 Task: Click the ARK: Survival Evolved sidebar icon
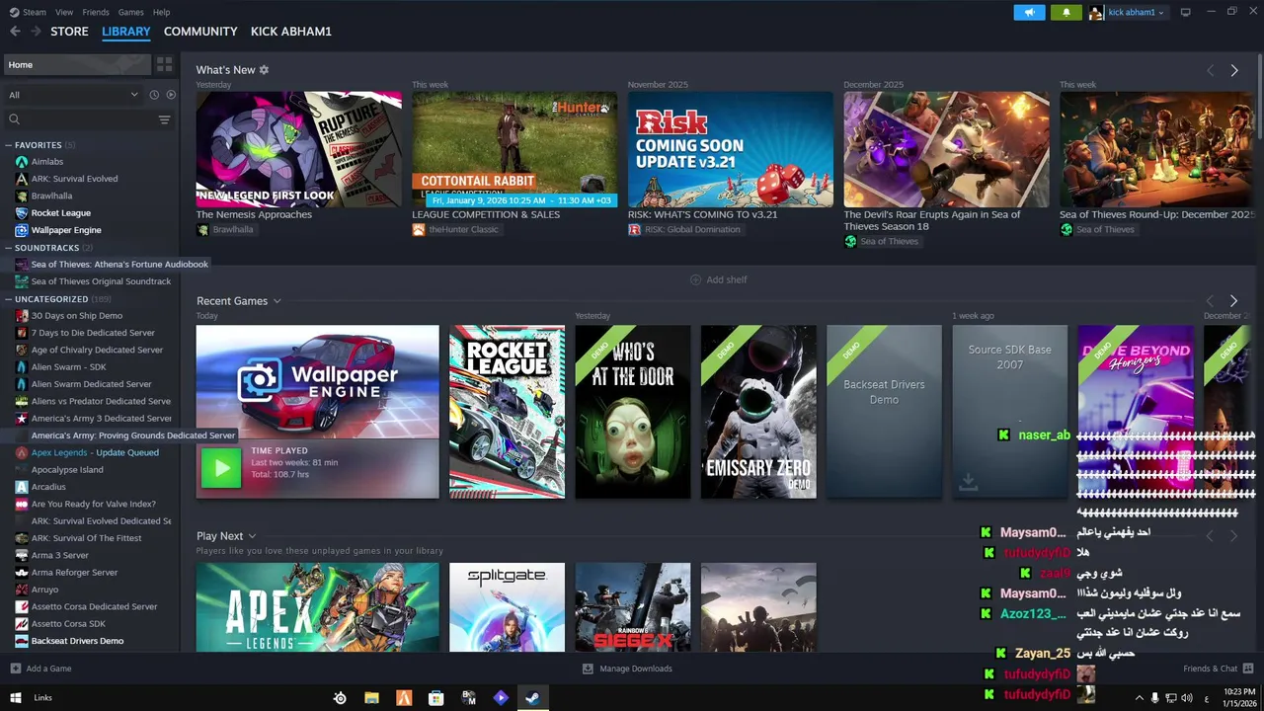[x=22, y=179]
